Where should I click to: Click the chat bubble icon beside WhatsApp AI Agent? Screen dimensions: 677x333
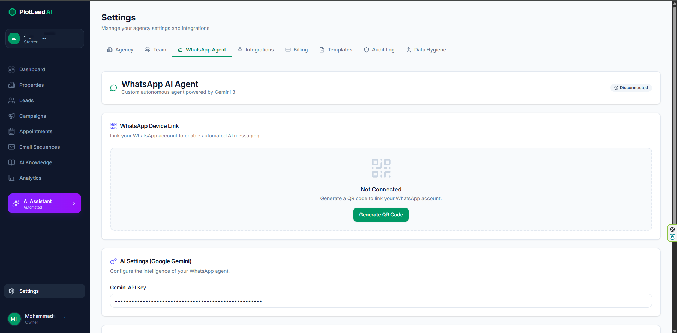tap(114, 88)
